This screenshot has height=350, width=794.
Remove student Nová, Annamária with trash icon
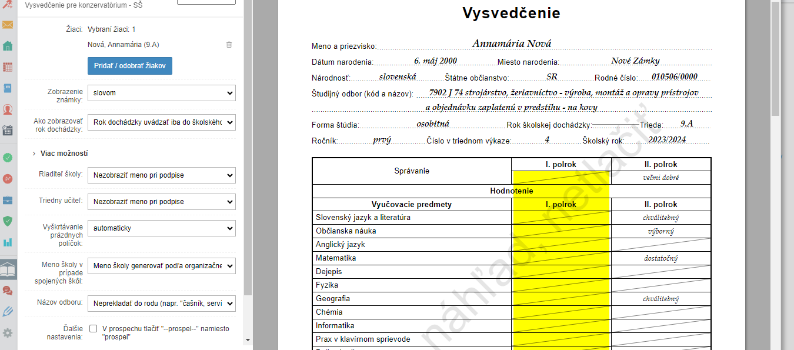(x=229, y=45)
